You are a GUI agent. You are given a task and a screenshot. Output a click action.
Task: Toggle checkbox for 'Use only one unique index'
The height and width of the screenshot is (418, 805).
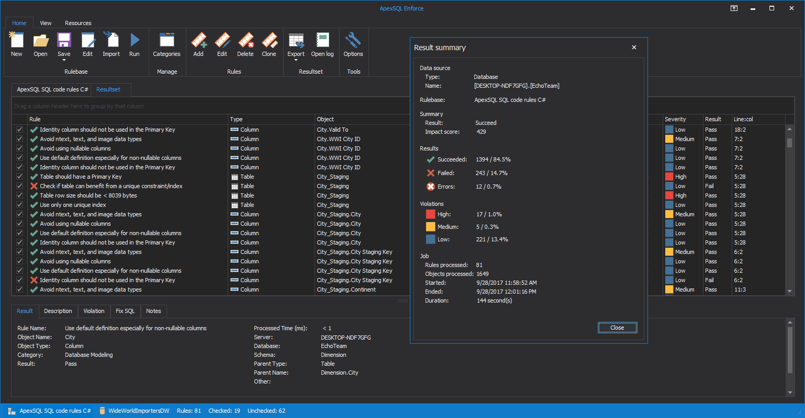[x=19, y=205]
